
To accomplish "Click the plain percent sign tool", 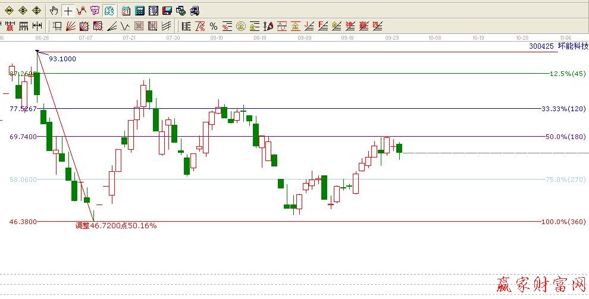I will pyautogui.click(x=213, y=26).
